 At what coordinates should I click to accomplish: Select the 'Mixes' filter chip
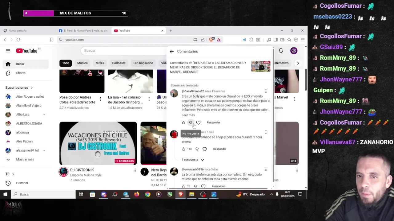100,63
